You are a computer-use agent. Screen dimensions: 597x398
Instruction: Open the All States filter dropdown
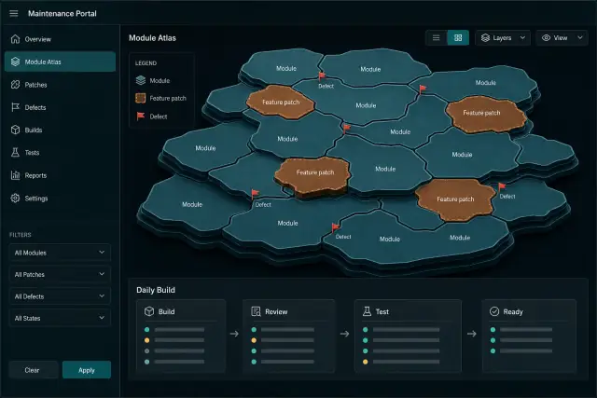pyautogui.click(x=60, y=318)
